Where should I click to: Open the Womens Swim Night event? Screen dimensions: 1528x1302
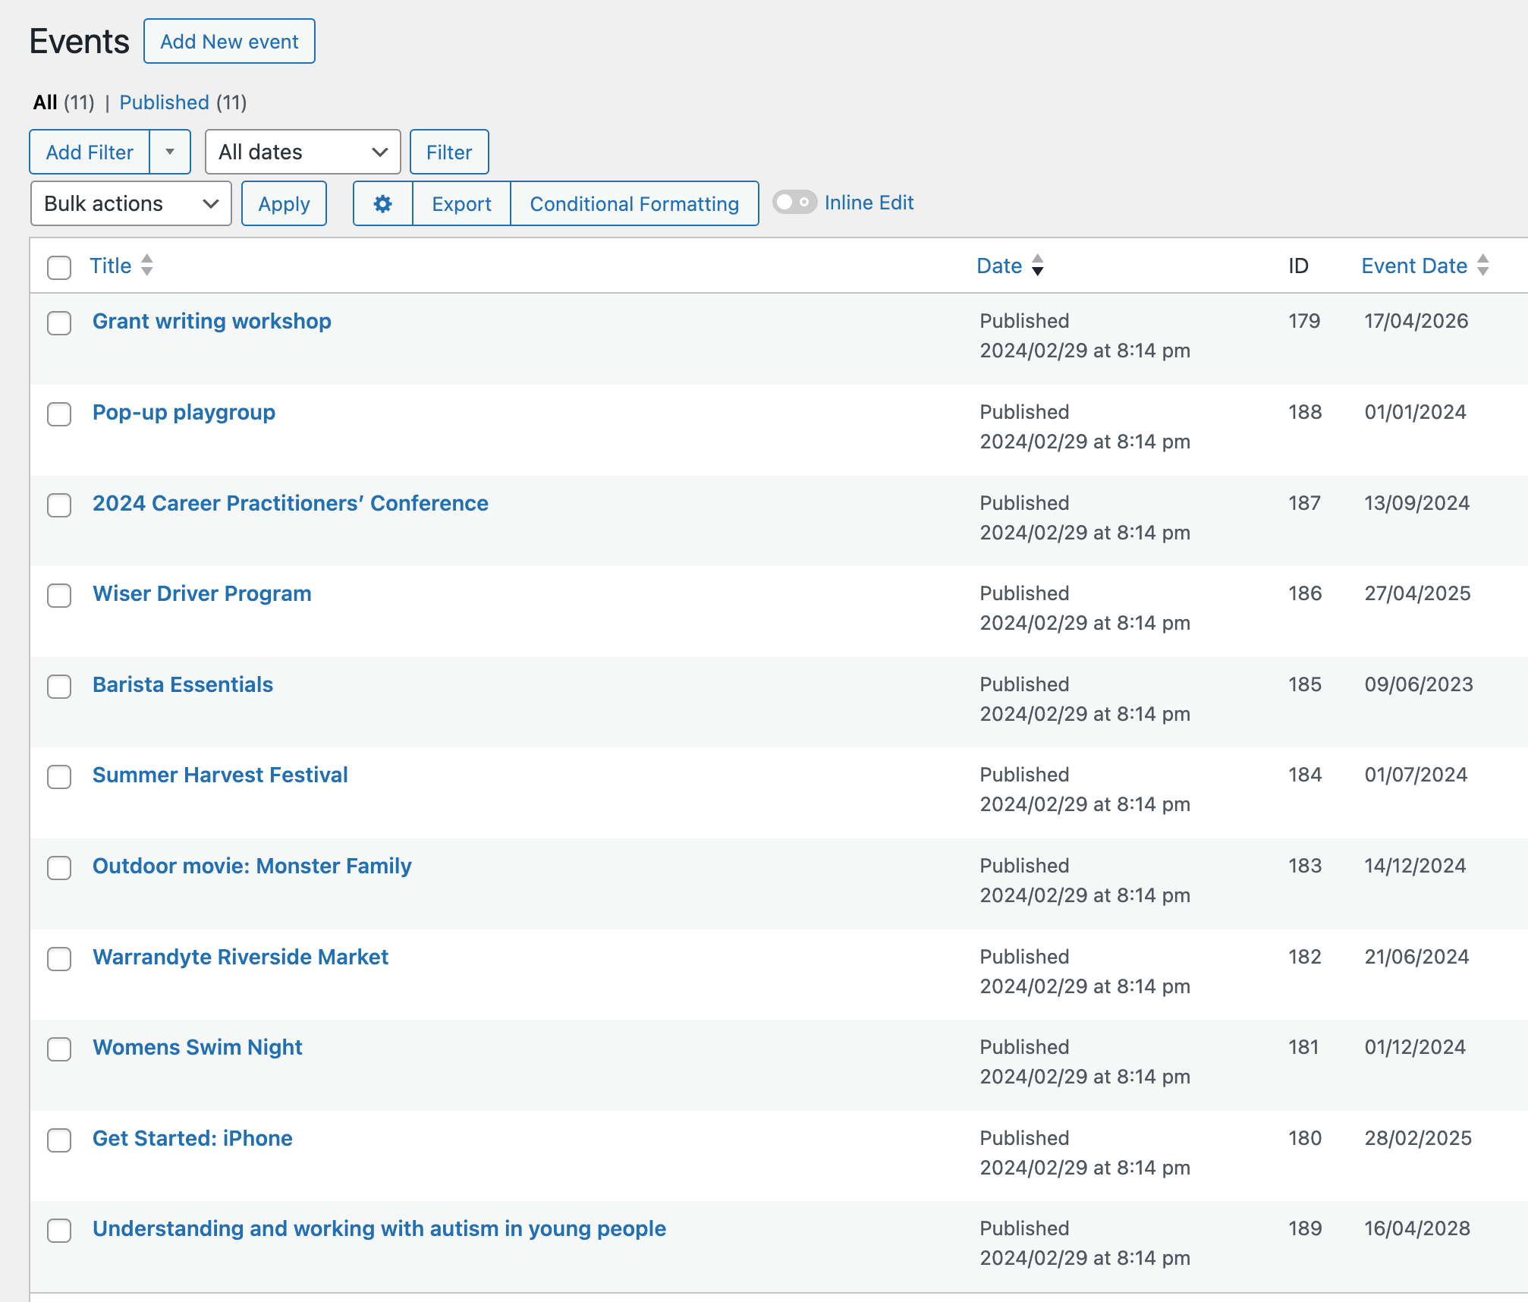(197, 1047)
